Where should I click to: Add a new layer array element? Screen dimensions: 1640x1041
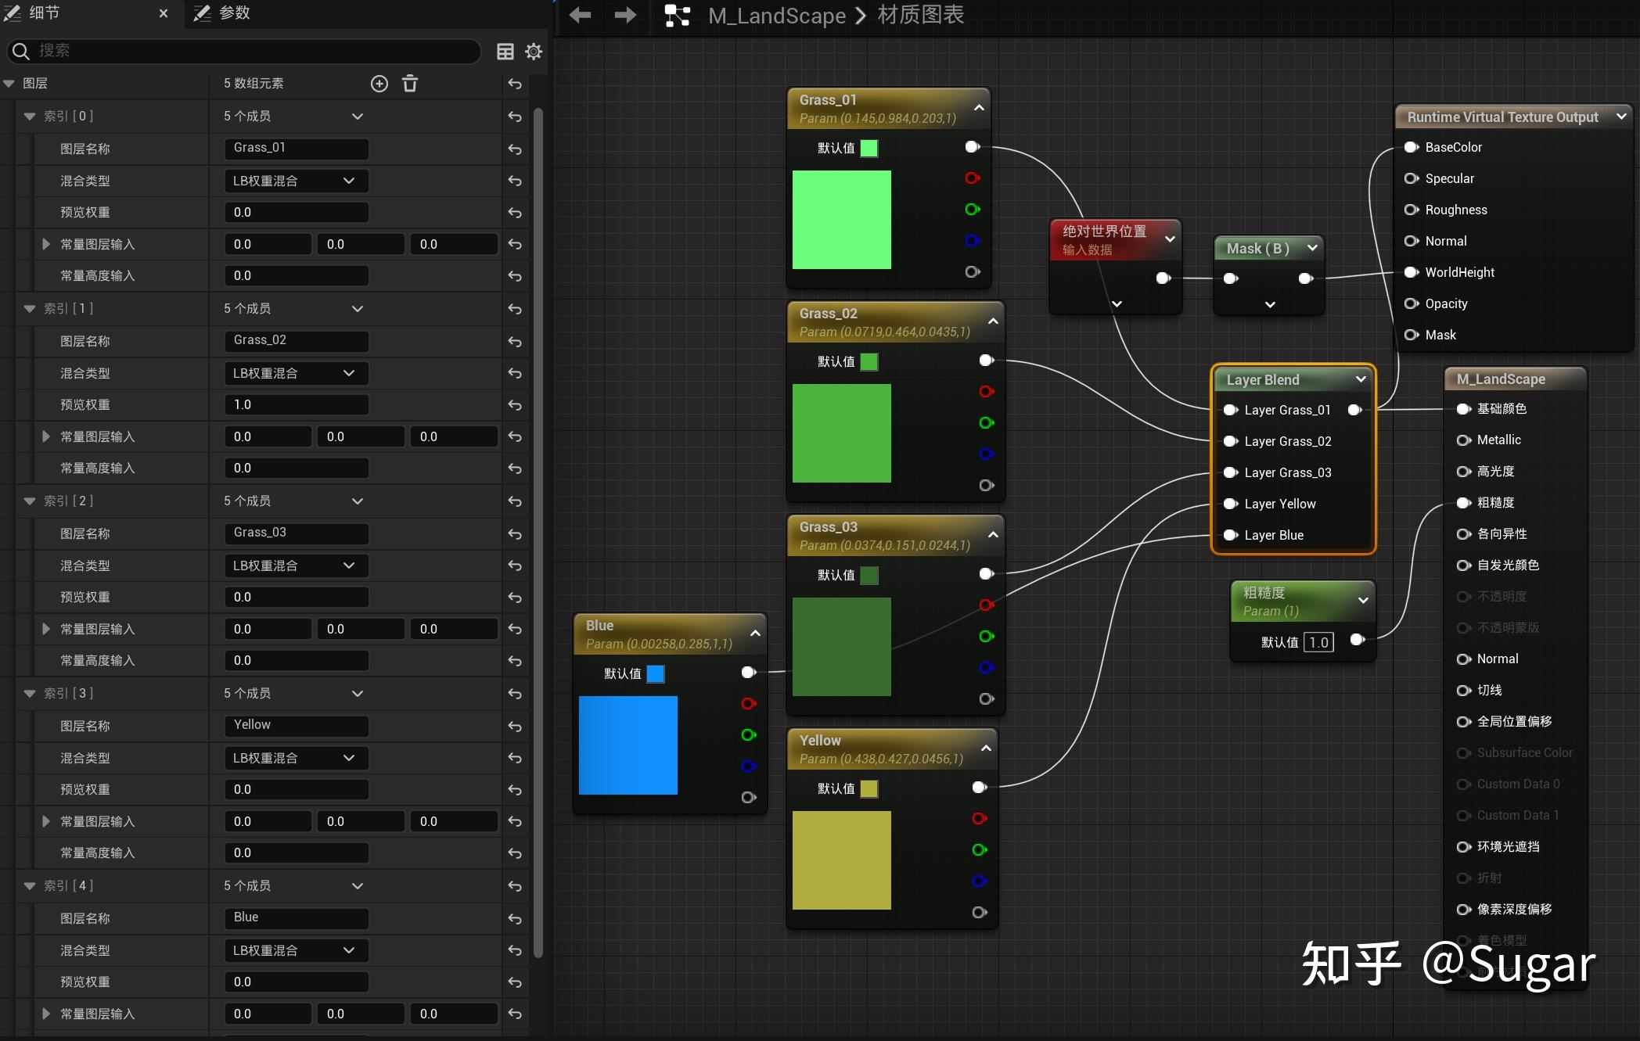click(x=379, y=84)
